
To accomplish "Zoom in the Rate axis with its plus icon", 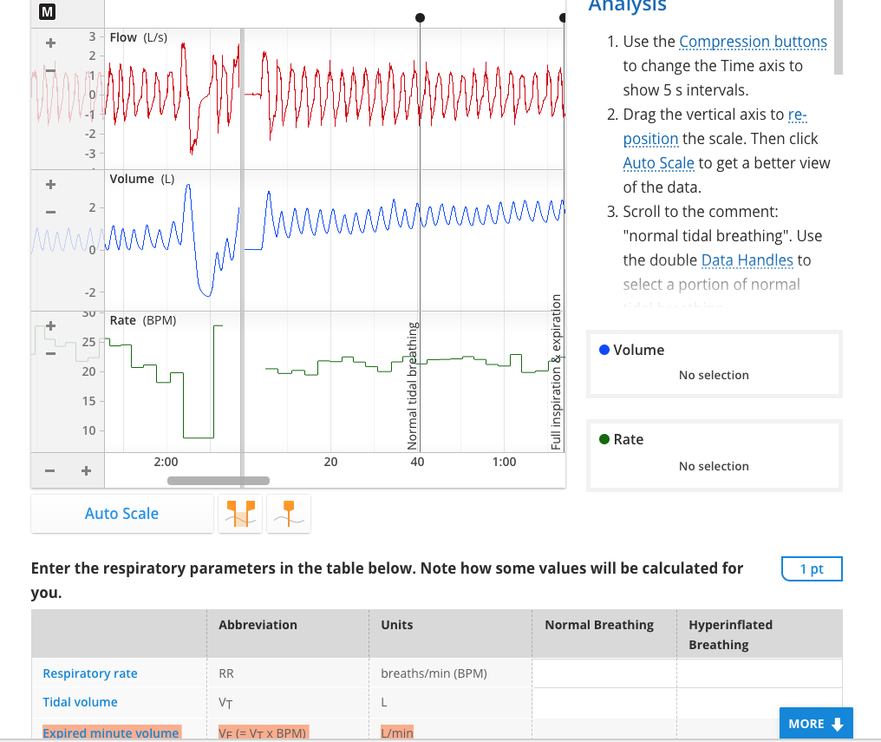I will point(50,325).
